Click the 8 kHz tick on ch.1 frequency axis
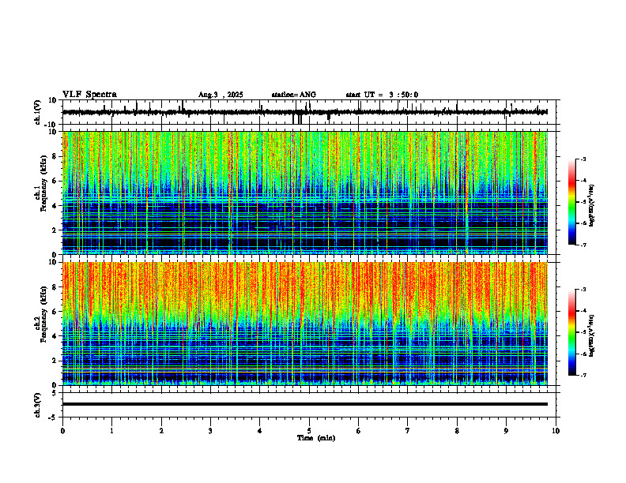The image size is (626, 483). click(x=55, y=156)
